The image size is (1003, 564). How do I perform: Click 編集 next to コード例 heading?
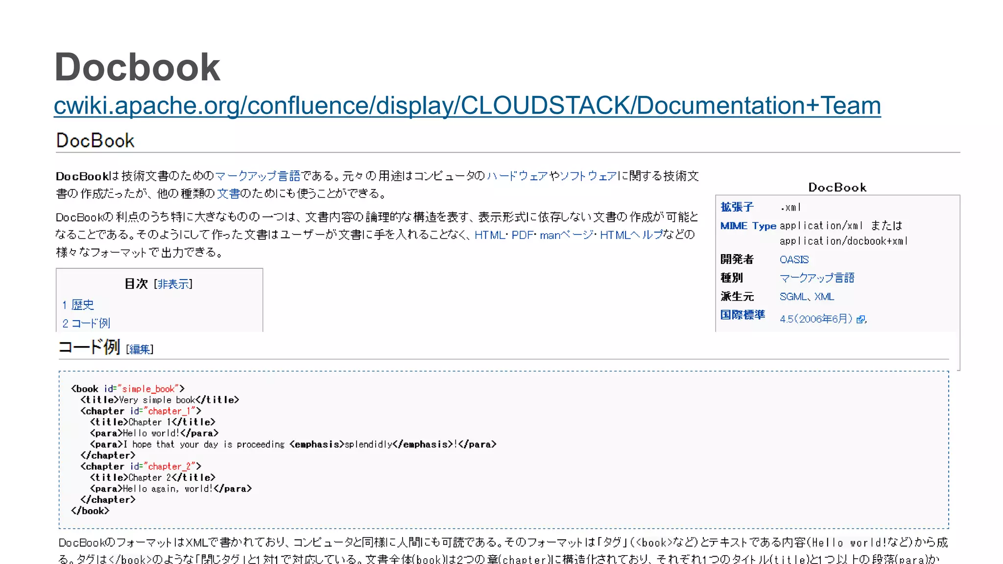tap(140, 349)
